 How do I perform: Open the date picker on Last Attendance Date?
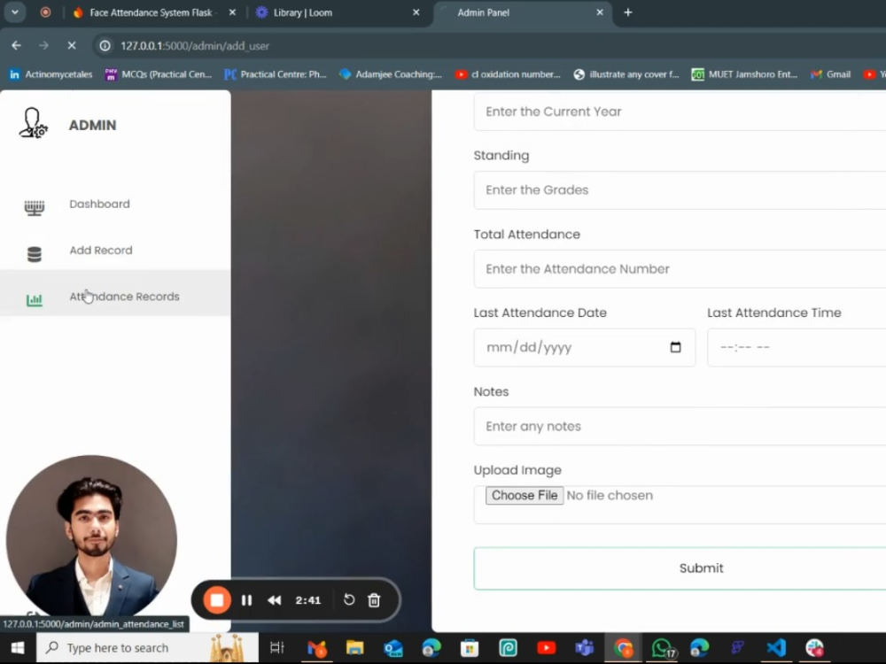coord(675,346)
